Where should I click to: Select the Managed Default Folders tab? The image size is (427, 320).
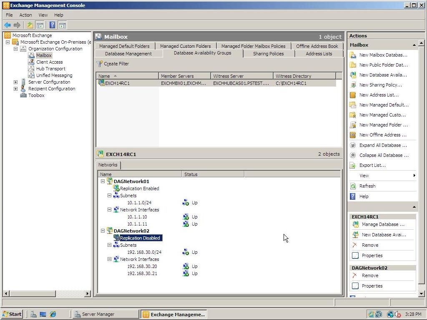(124, 46)
